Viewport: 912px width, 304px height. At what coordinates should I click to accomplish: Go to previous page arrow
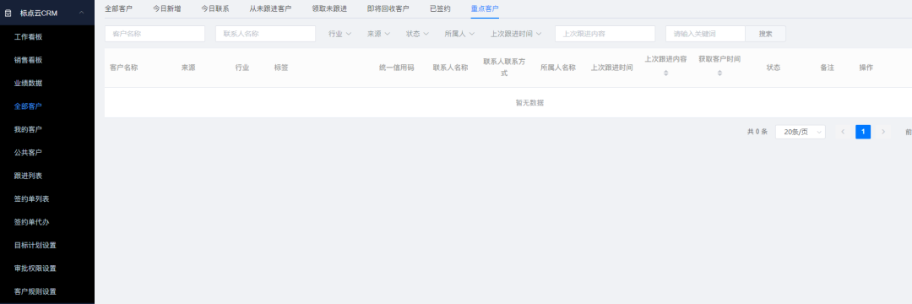pyautogui.click(x=843, y=132)
